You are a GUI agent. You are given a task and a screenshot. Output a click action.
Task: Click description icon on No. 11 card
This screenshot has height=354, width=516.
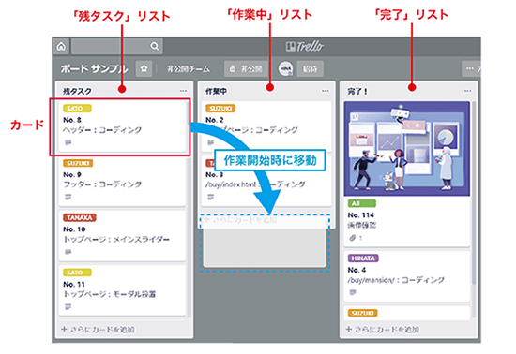tap(68, 307)
